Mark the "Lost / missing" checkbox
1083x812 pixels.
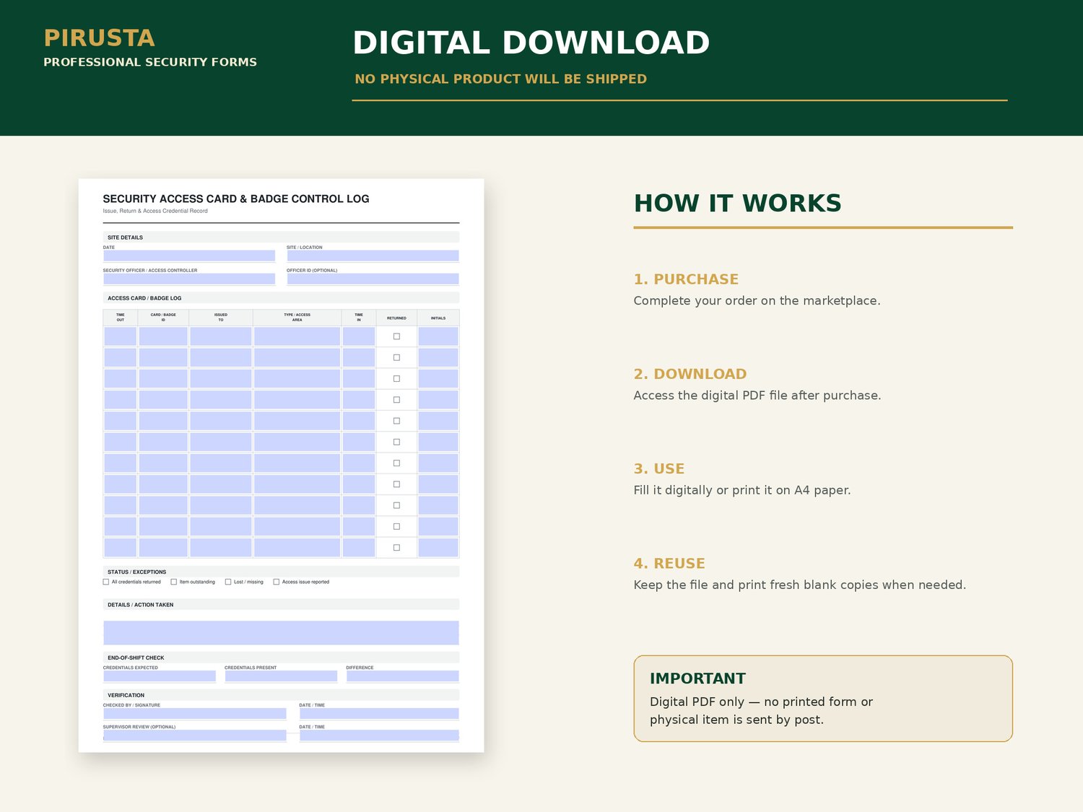228,582
